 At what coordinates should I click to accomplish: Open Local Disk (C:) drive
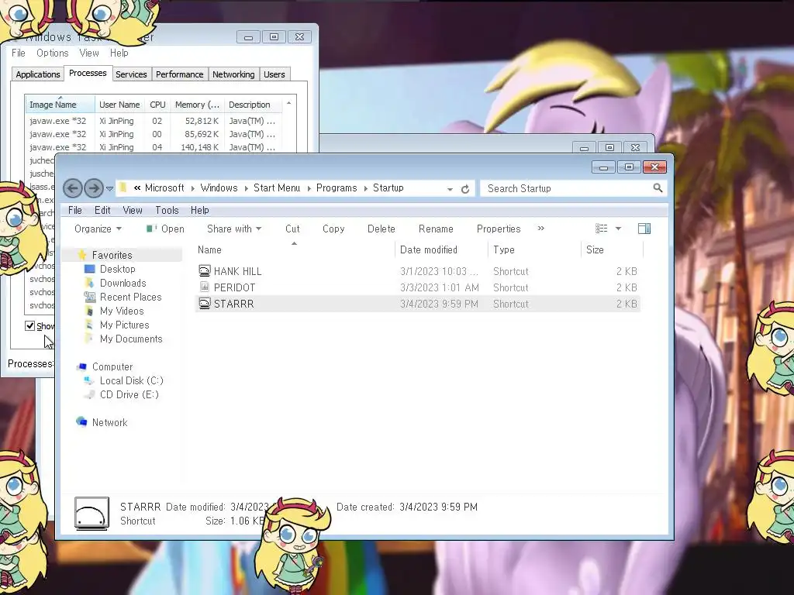132,380
